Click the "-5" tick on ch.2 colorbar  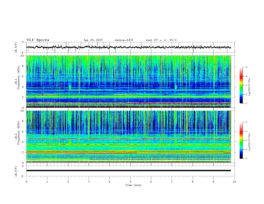(x=246, y=140)
